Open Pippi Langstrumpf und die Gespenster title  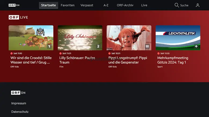(128, 60)
